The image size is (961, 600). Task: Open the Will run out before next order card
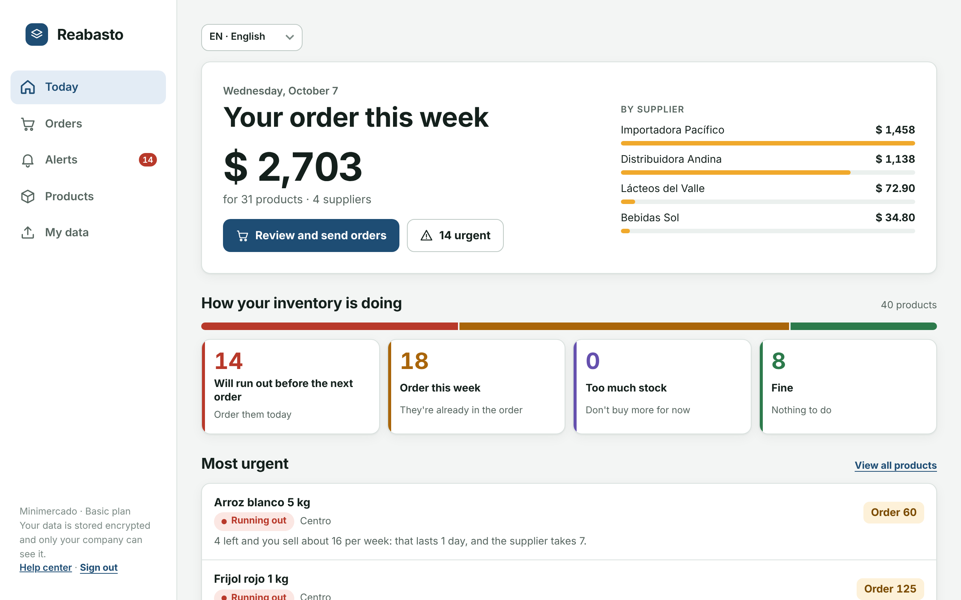tap(291, 387)
